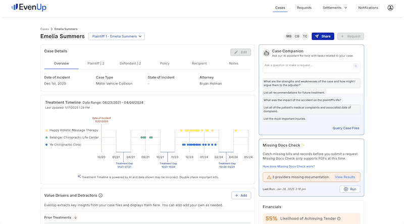Viewport: 404px width, 224px height.
Task: Go to Cases in the breadcrumb
Action: [44, 29]
